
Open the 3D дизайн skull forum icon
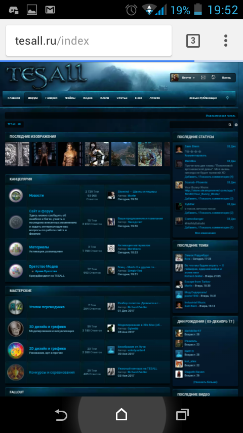(16, 329)
